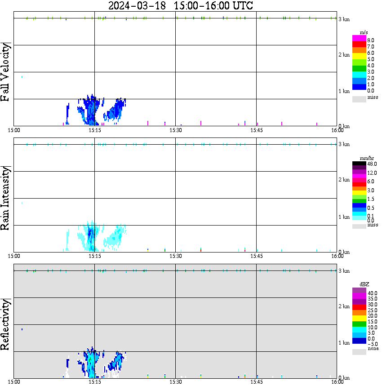Click the '3 km' label of Reflectivity panel
382x390 pixels.
tap(344, 271)
